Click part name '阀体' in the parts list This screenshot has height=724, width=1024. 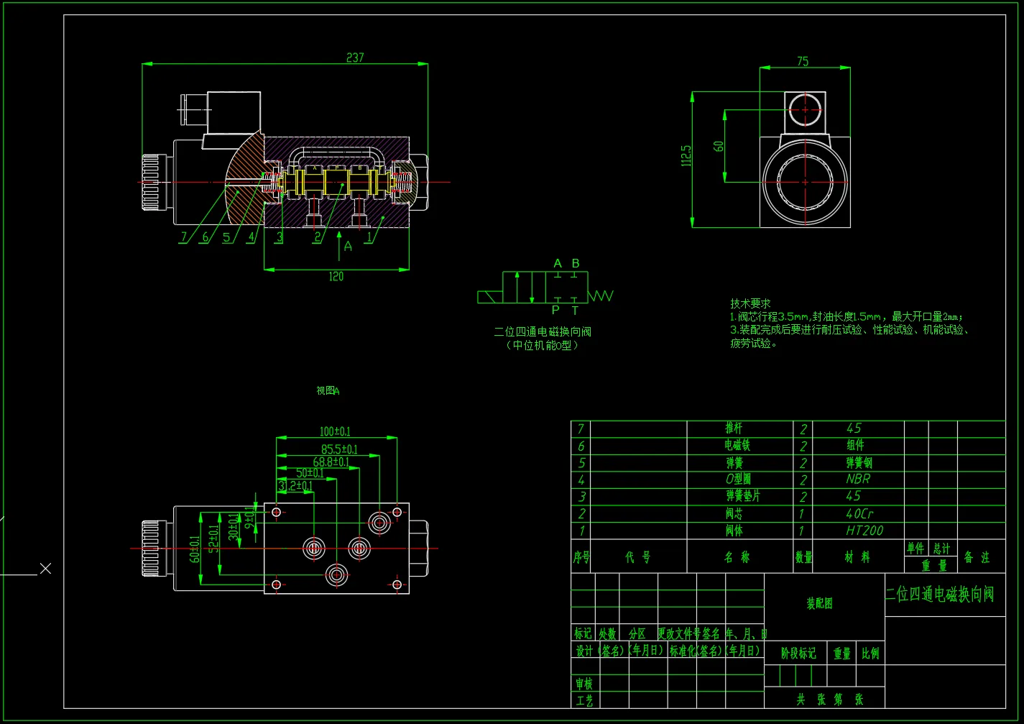[734, 531]
